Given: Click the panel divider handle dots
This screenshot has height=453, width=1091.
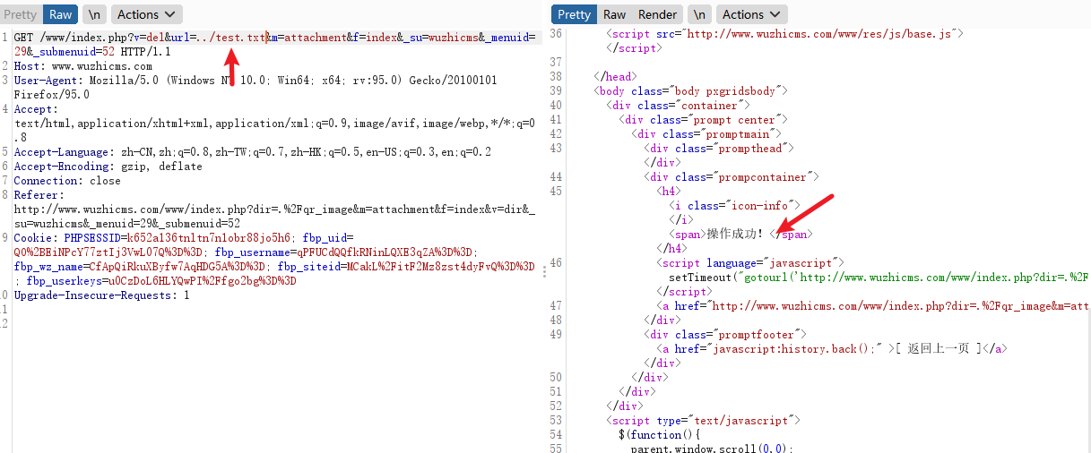Looking at the screenshot, I should tap(545, 273).
